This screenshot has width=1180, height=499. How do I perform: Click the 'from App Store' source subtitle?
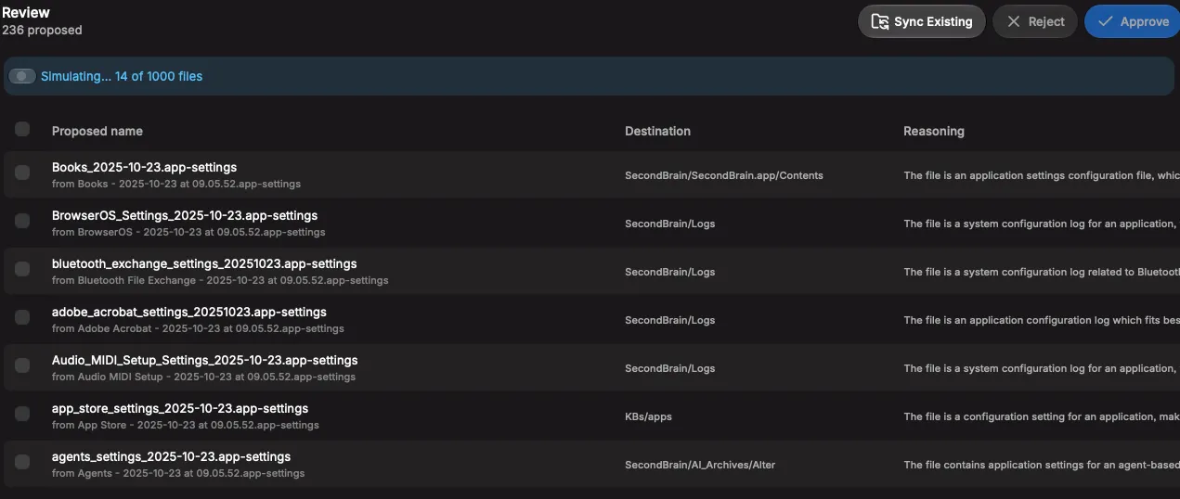[x=186, y=425]
